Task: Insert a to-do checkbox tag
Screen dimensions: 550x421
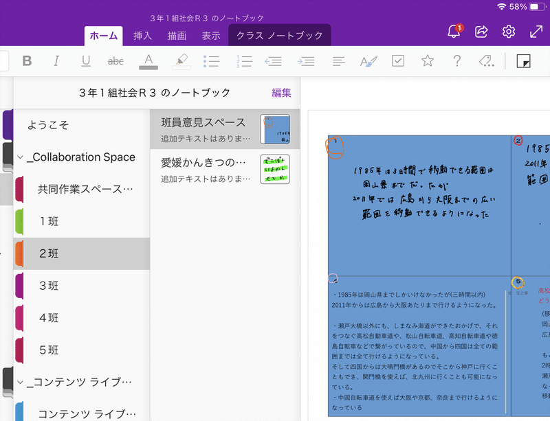Action: [x=398, y=61]
